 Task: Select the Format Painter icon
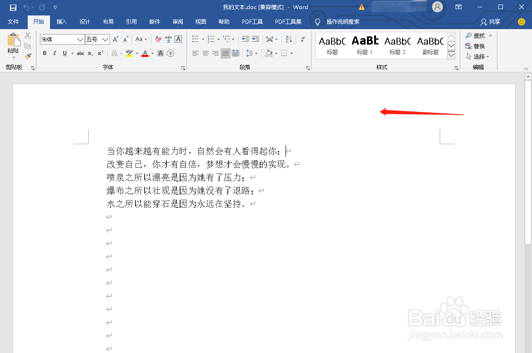28,55
